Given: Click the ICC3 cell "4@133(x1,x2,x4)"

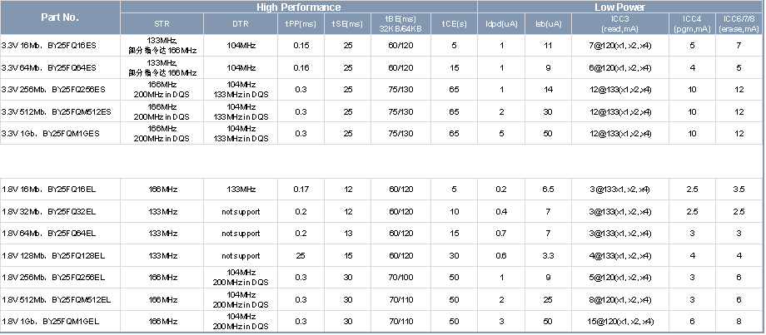Looking at the screenshot, I should pyautogui.click(x=620, y=255).
